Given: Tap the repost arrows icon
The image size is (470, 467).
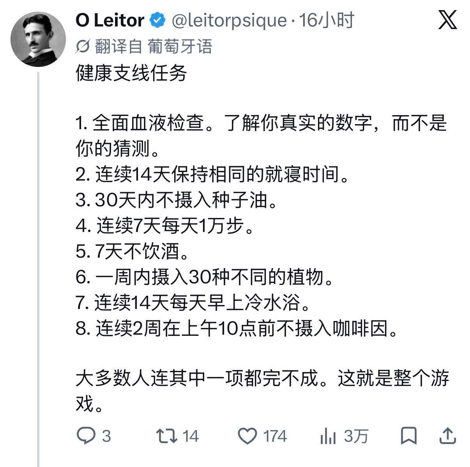Looking at the screenshot, I should point(166,436).
